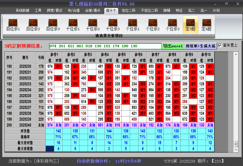
Task: Click the 定3胆 icon
Action: (190, 25)
